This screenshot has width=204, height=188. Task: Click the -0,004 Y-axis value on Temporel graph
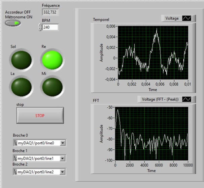pos(110,79)
